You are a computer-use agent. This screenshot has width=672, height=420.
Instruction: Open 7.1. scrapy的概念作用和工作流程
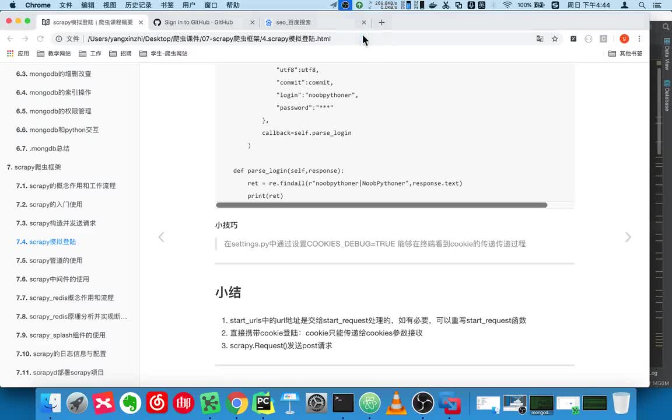[66, 186]
